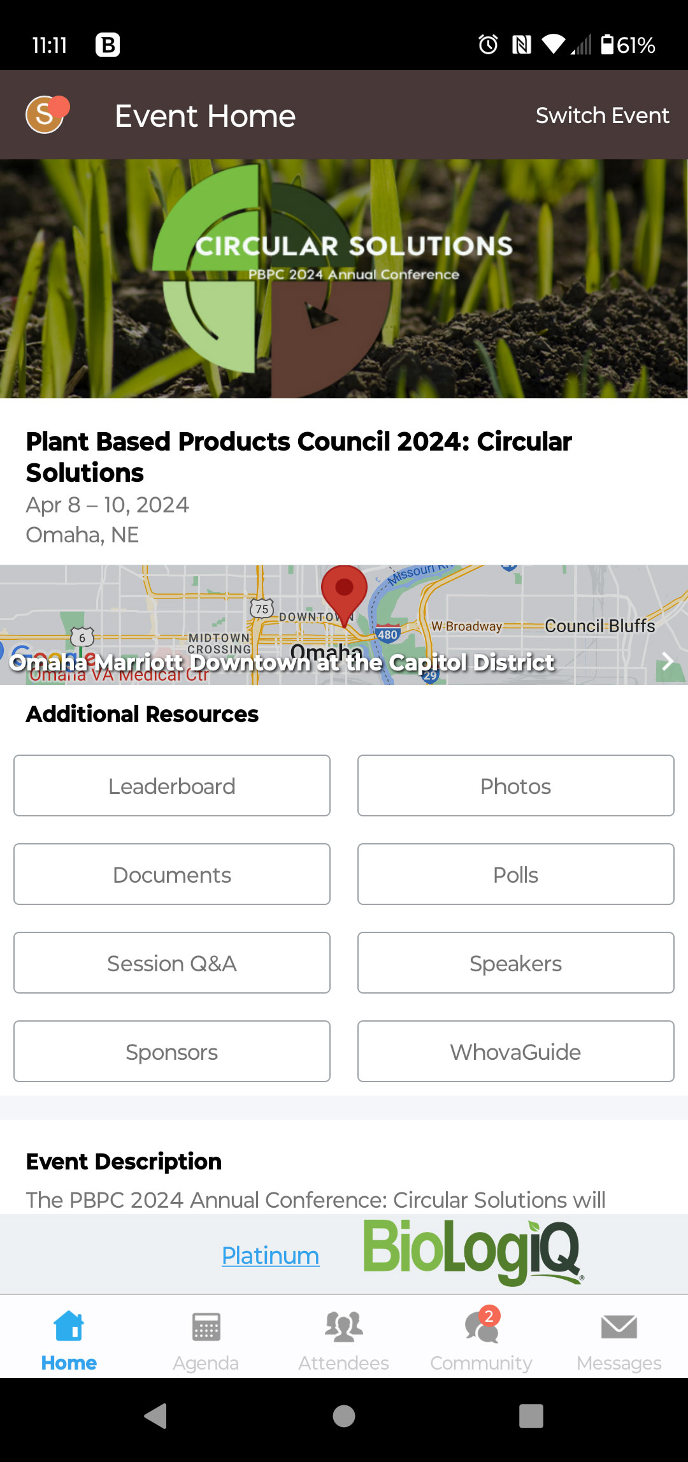Follow the Platinum sponsor link
The height and width of the screenshot is (1462, 688).
click(270, 1256)
